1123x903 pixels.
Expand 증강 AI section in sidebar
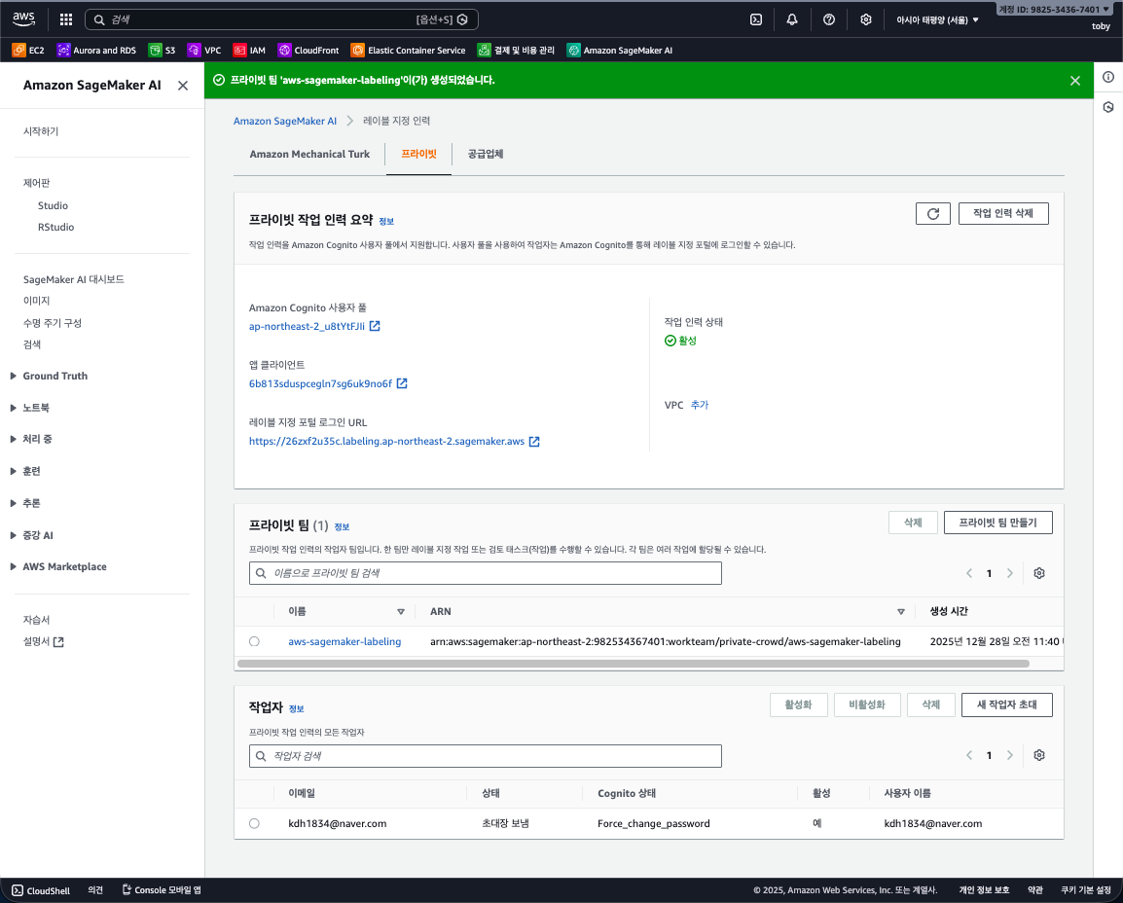31,535
